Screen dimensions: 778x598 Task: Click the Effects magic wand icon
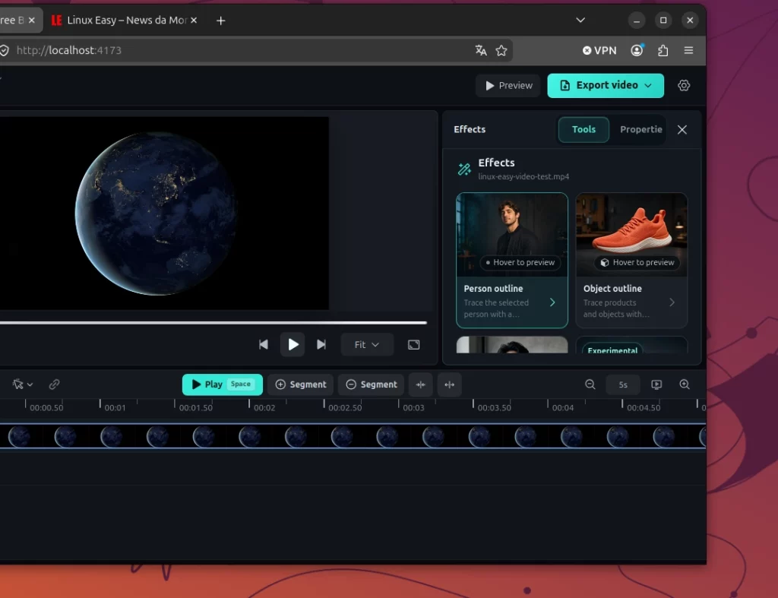click(x=464, y=169)
